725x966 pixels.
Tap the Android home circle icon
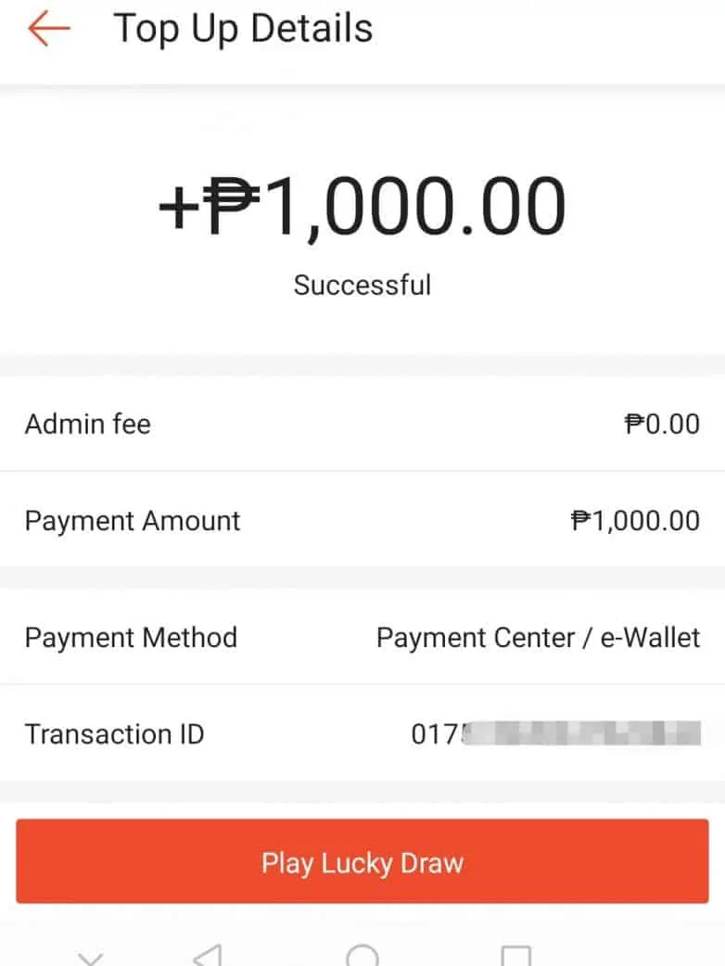click(362, 955)
